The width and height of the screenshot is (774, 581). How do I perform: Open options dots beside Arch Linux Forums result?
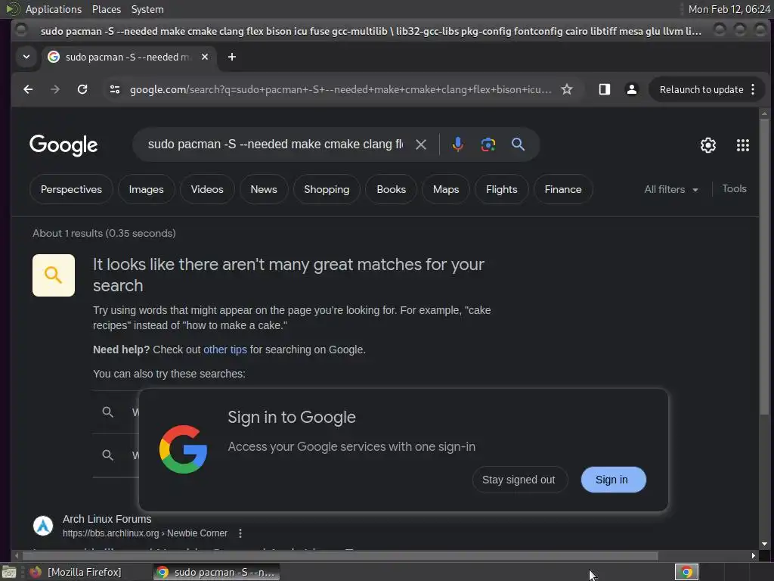[240, 533]
